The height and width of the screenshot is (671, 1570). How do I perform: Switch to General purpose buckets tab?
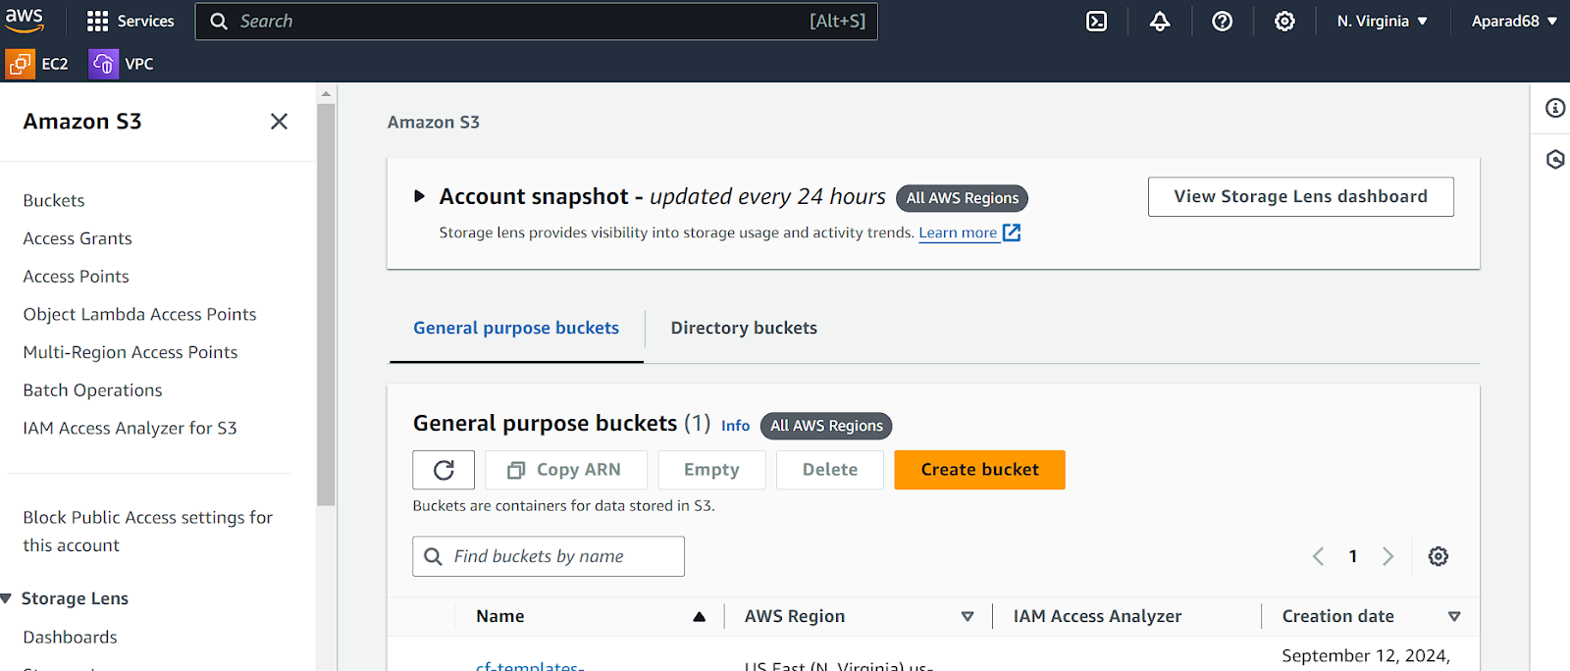[x=516, y=328]
